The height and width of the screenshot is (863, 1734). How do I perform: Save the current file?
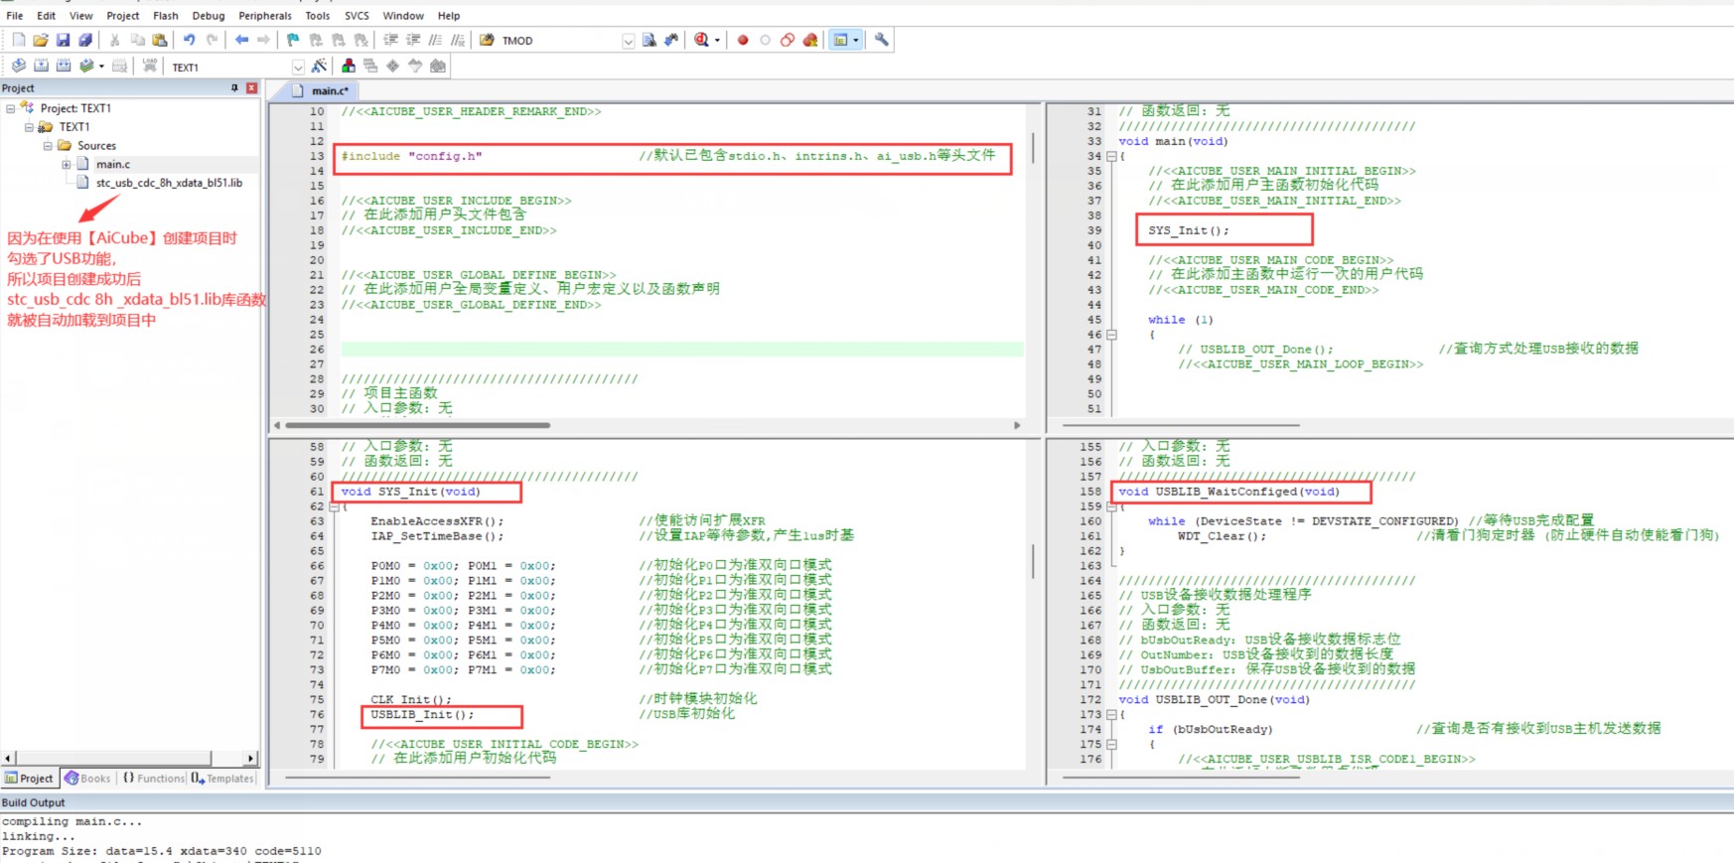63,40
